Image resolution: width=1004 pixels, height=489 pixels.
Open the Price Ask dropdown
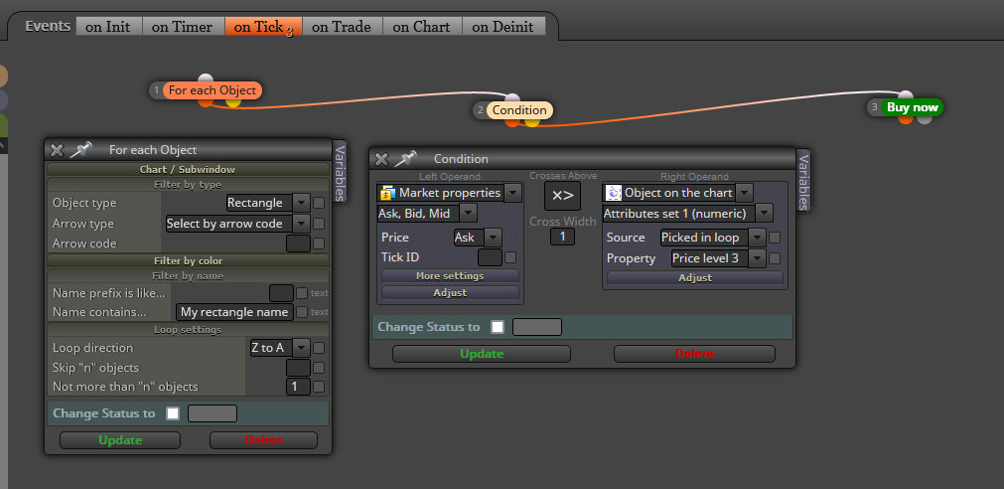point(478,238)
